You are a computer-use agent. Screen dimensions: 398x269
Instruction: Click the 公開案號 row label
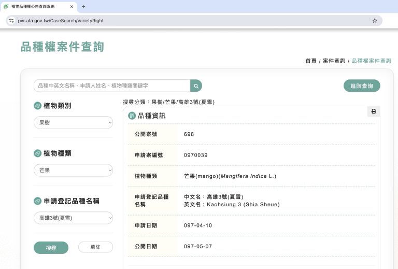point(146,134)
